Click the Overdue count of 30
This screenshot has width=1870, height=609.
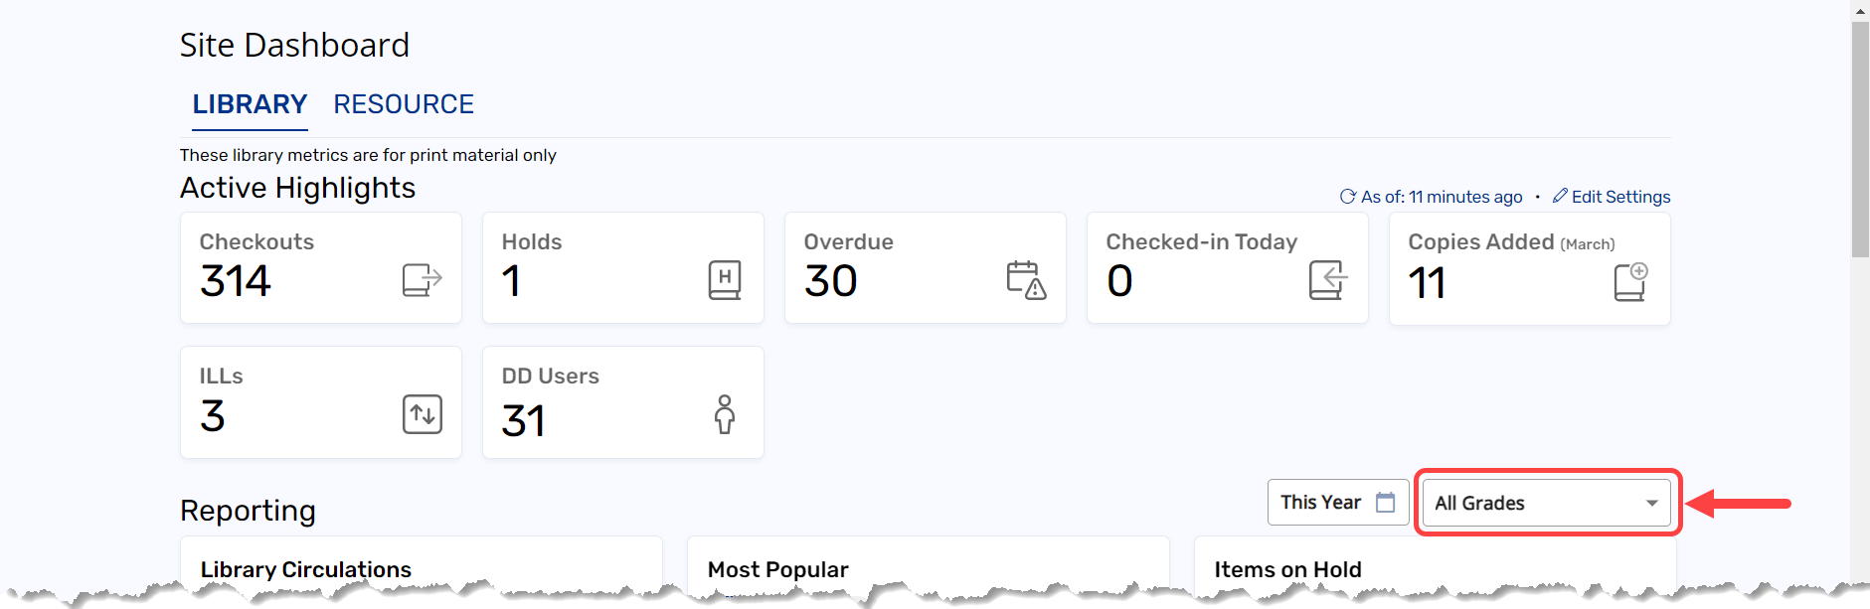(x=830, y=281)
